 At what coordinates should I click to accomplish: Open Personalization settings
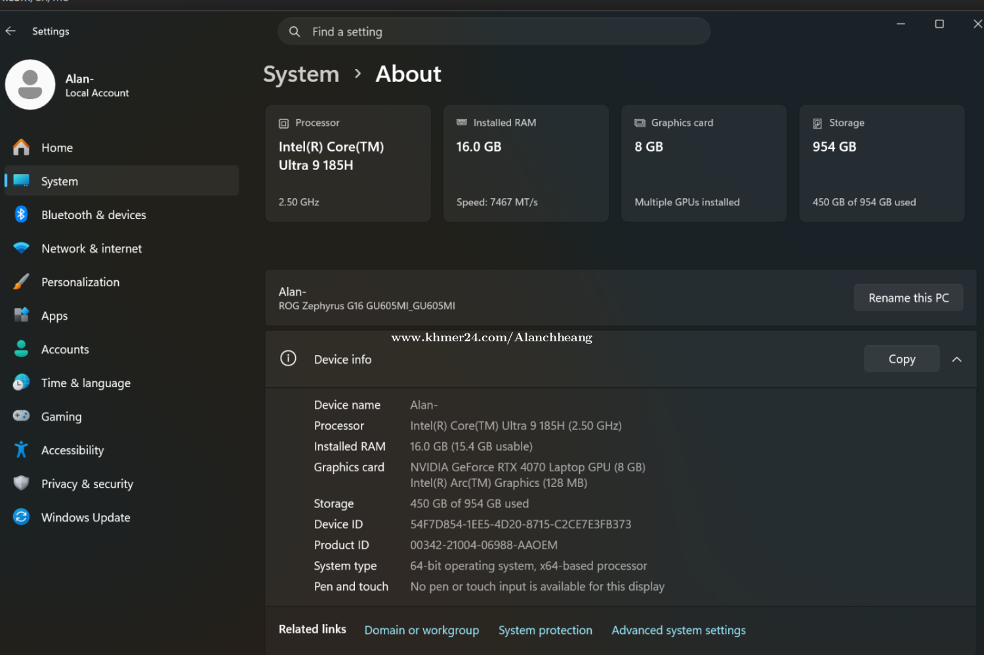click(121, 282)
